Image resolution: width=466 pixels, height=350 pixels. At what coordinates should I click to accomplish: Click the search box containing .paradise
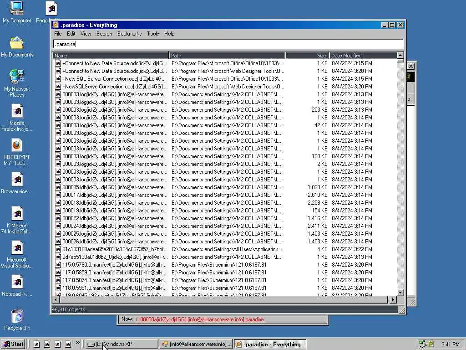[228, 44]
